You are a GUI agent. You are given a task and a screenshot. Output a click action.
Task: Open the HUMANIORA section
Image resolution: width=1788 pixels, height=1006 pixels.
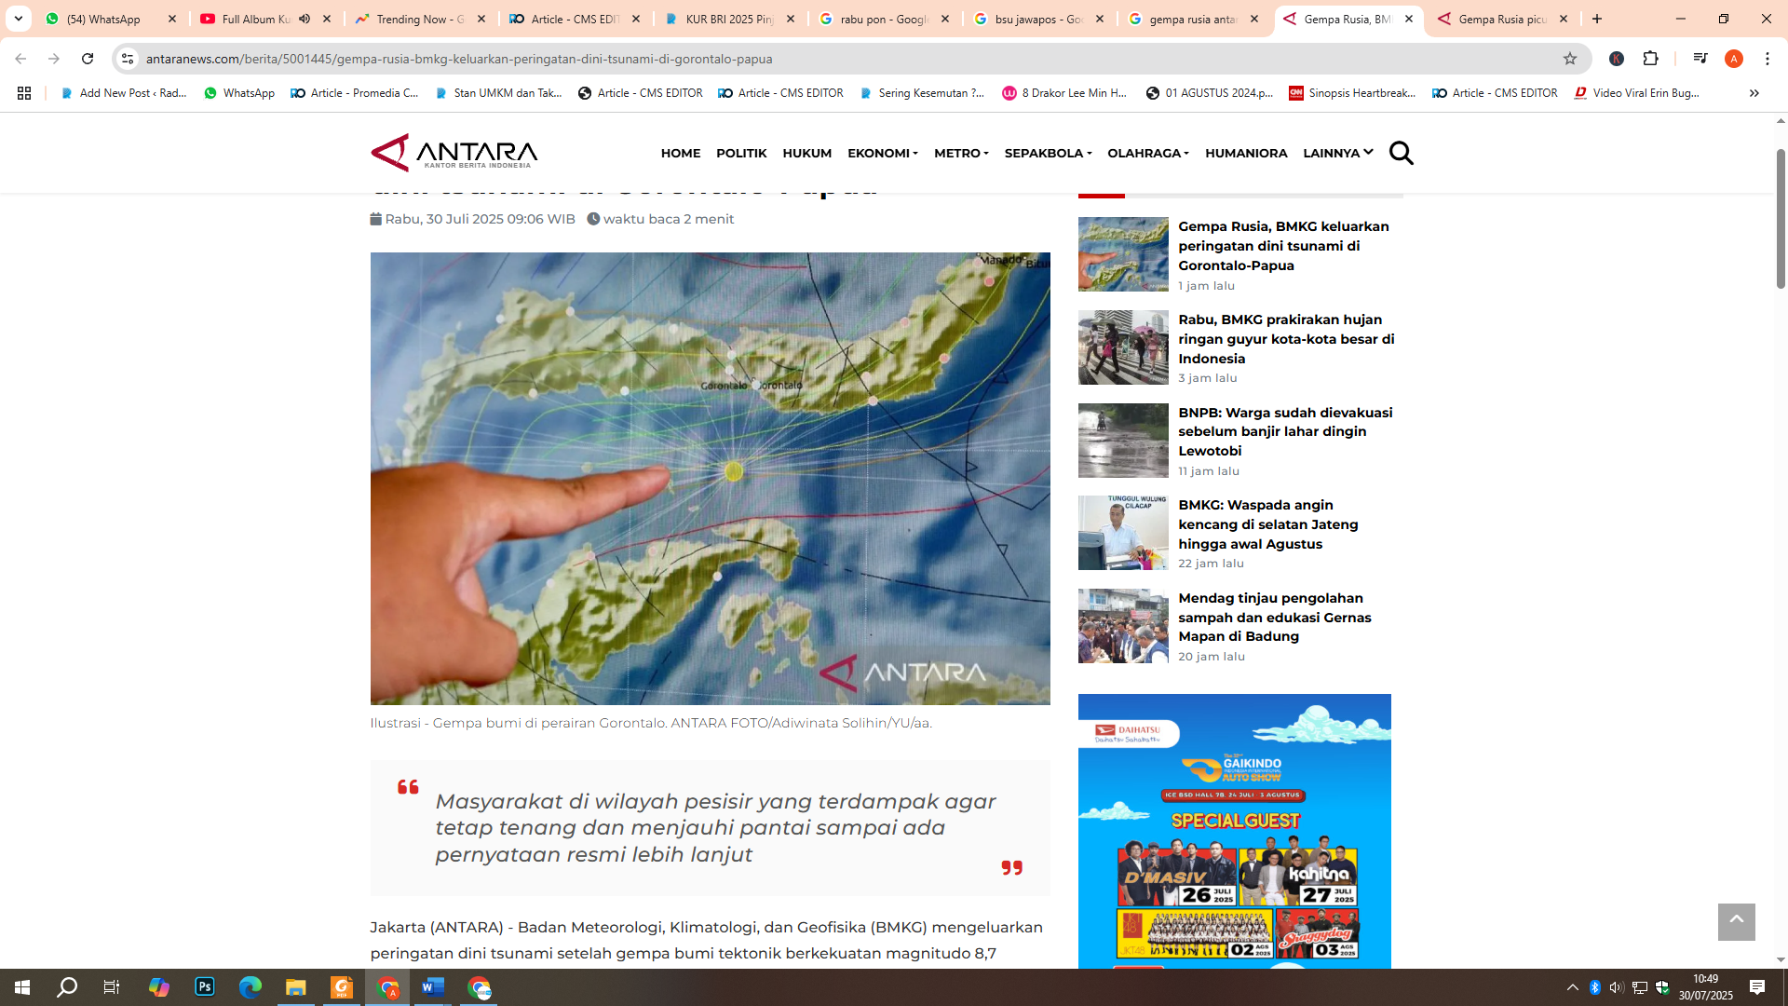pyautogui.click(x=1246, y=153)
